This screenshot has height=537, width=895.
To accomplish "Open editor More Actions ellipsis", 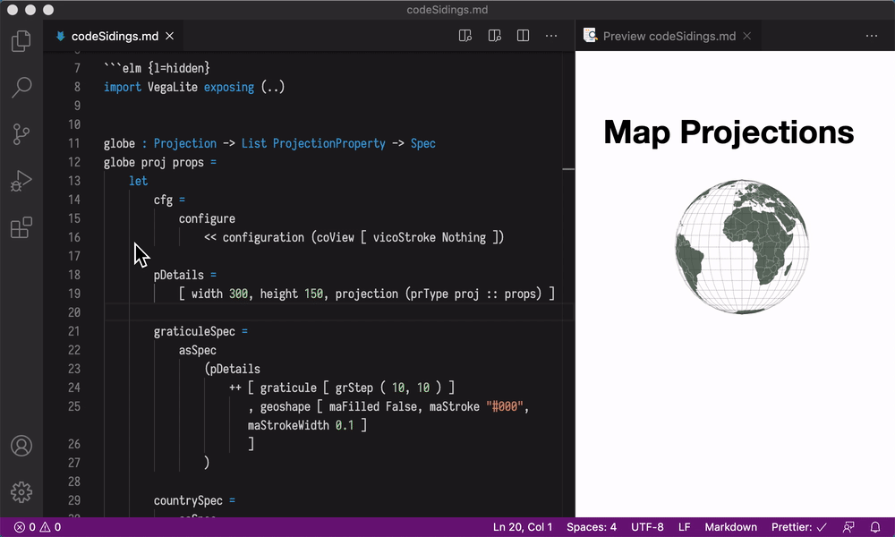I will [x=550, y=36].
